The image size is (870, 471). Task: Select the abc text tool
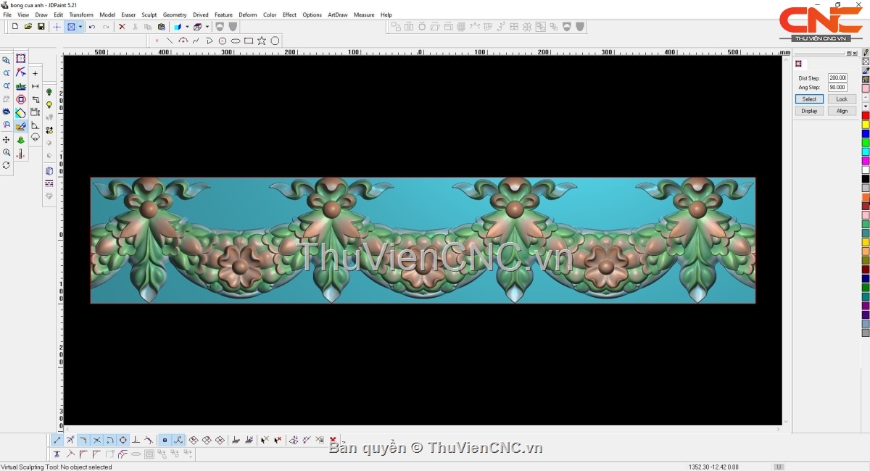(21, 86)
